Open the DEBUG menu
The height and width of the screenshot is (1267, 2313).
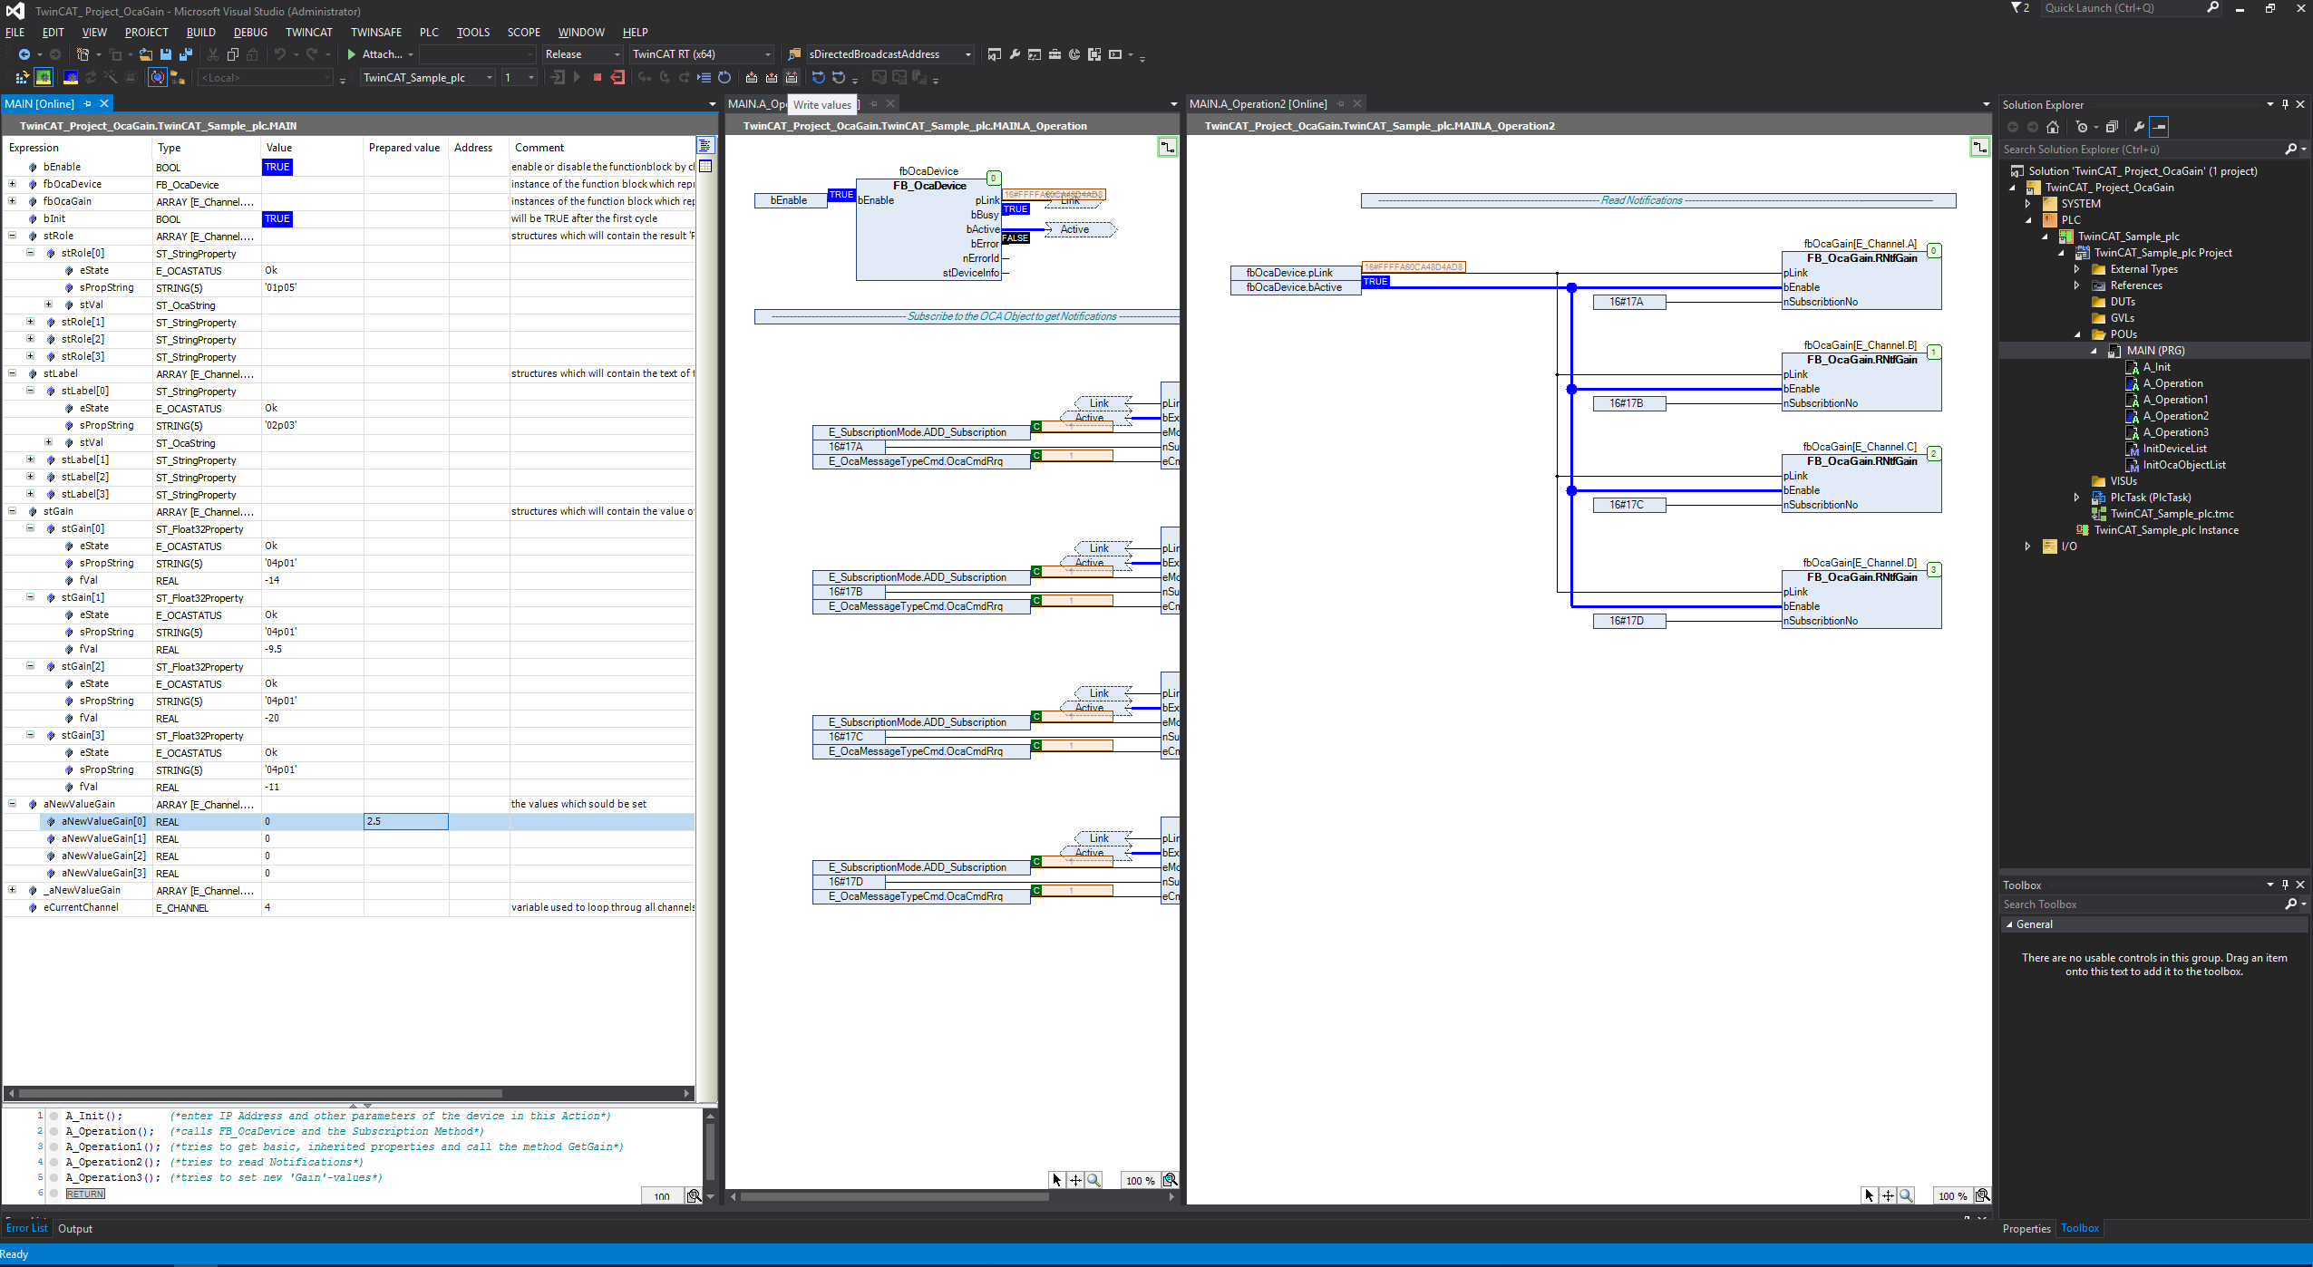coord(250,32)
